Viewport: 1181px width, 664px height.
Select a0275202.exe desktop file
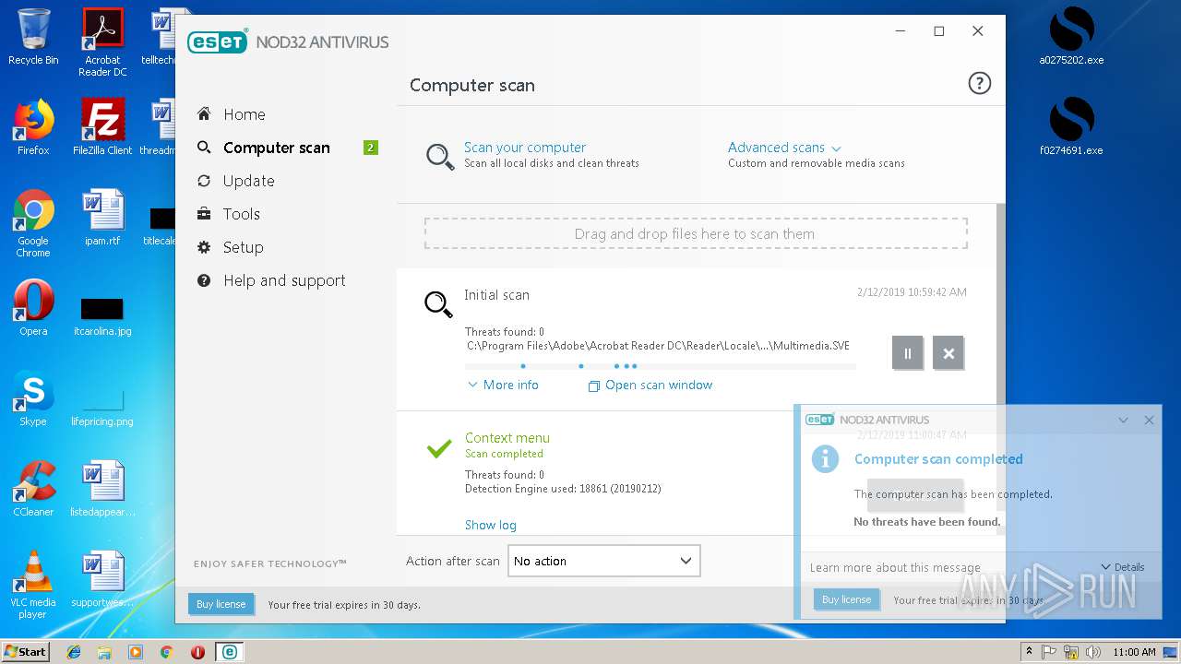pos(1071,37)
